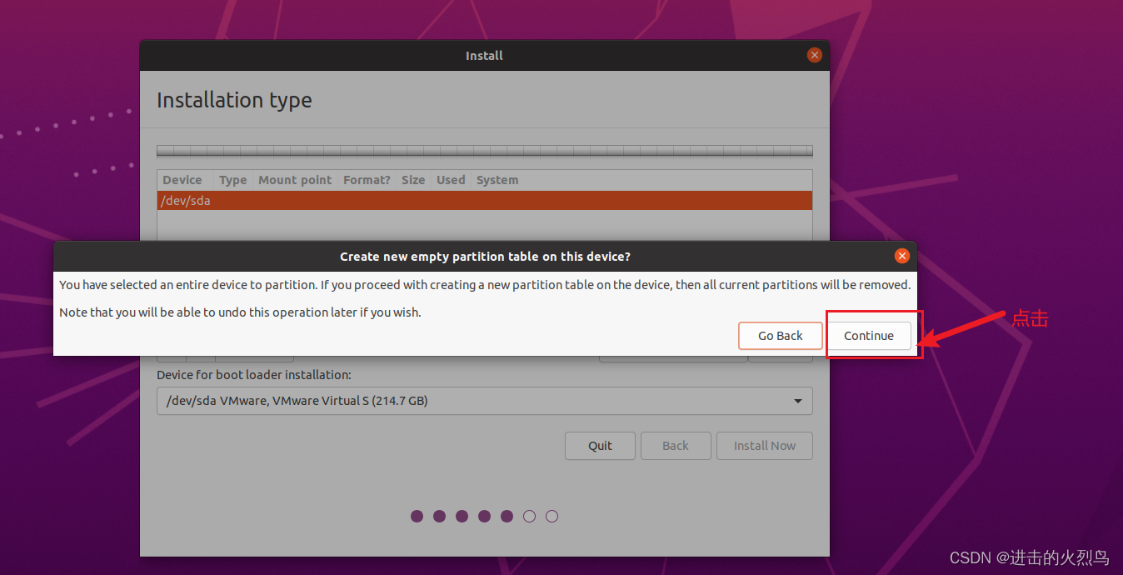
Task: Open the boot loader device dropdown
Action: [x=484, y=401]
